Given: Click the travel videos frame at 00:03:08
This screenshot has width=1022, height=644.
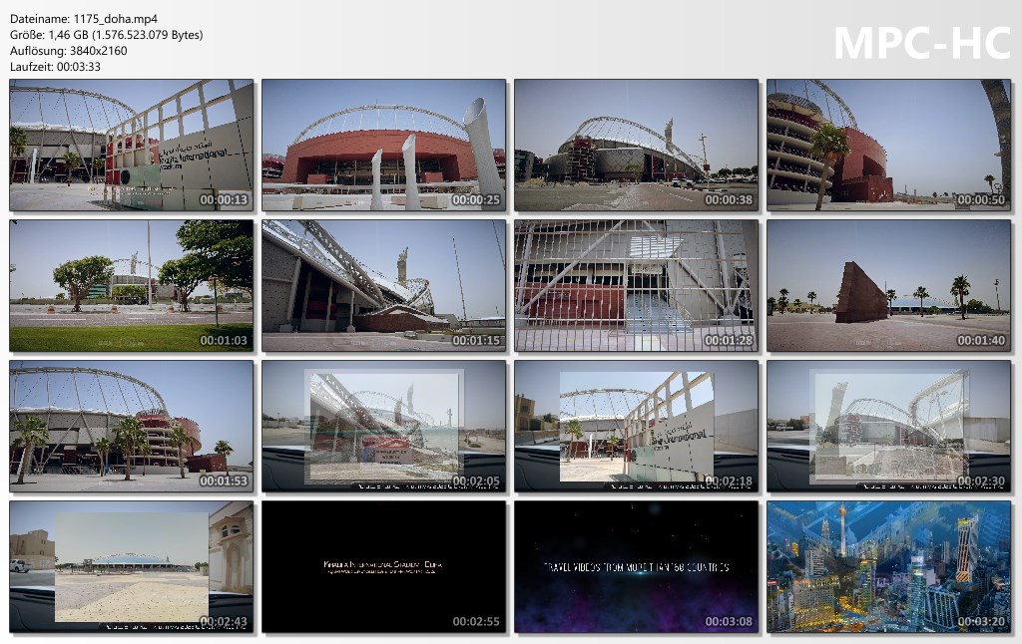Looking at the screenshot, I should 636,567.
